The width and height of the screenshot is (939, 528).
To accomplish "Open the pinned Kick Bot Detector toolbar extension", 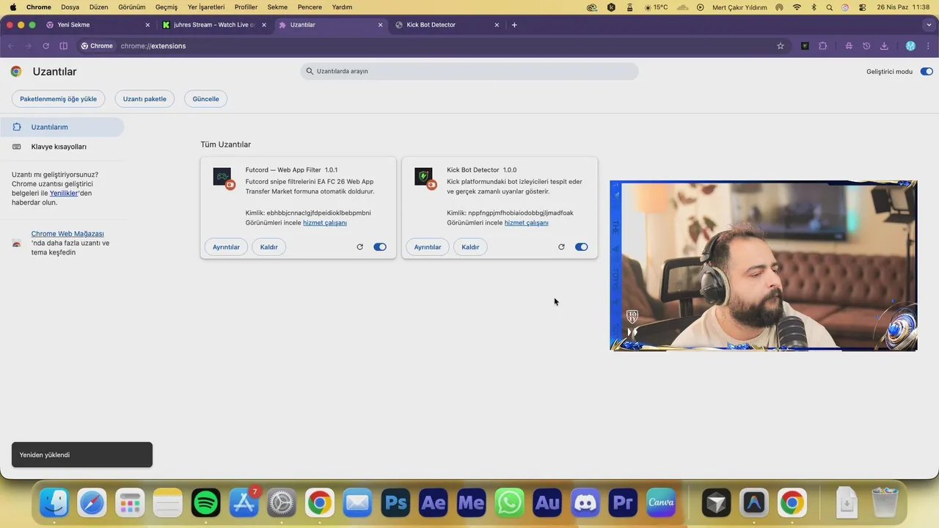I will coord(805,45).
